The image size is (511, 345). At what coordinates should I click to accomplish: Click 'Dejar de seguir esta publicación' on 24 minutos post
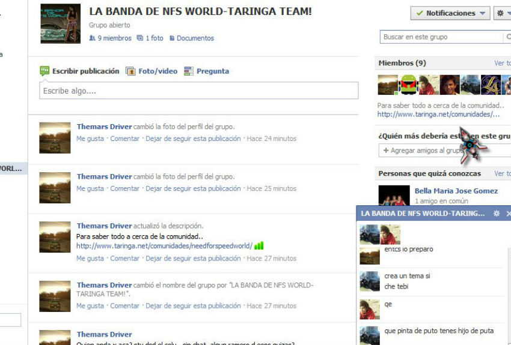(193, 139)
